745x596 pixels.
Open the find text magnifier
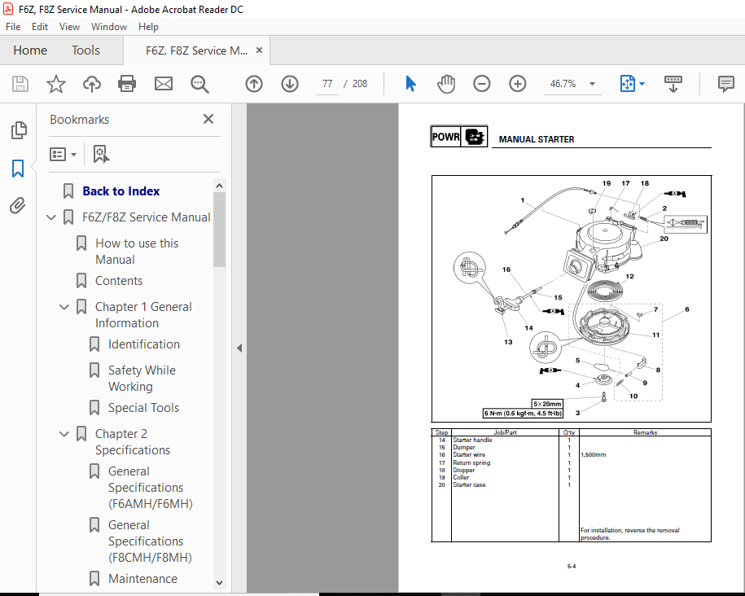[x=199, y=84]
